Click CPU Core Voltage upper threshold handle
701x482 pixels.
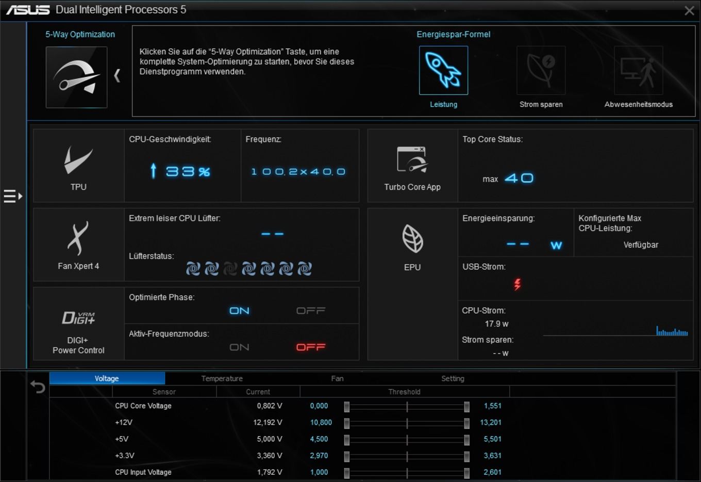tap(466, 407)
